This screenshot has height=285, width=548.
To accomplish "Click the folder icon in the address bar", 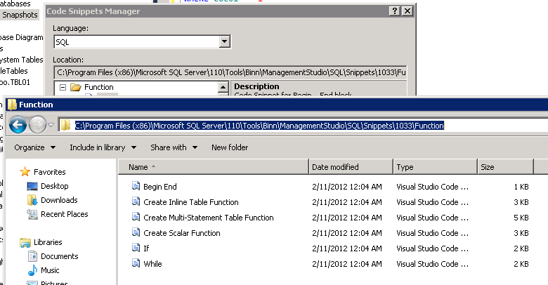I will pyautogui.click(x=65, y=125).
